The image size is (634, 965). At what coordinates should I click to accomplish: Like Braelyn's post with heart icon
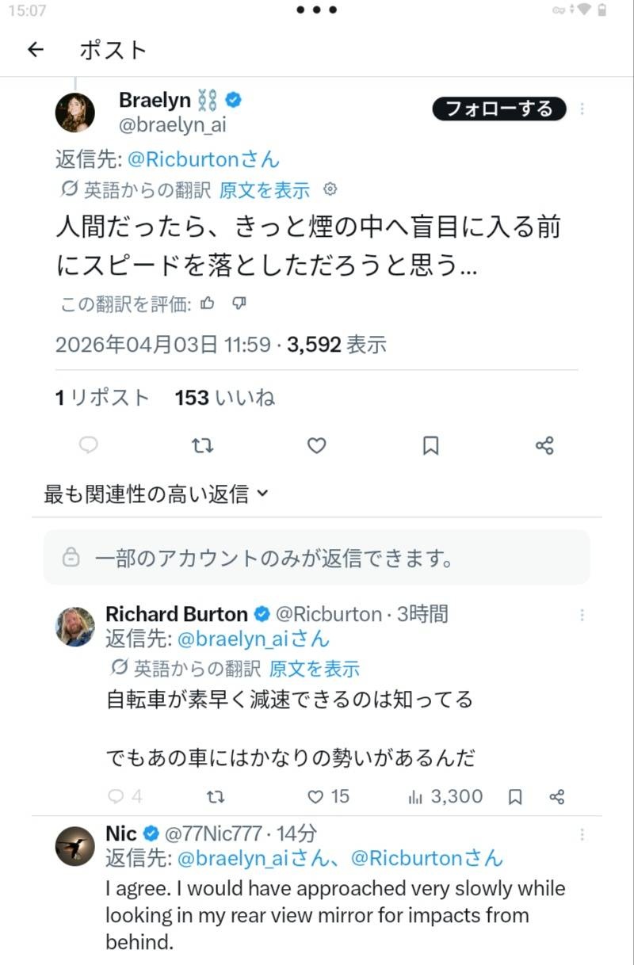point(316,445)
